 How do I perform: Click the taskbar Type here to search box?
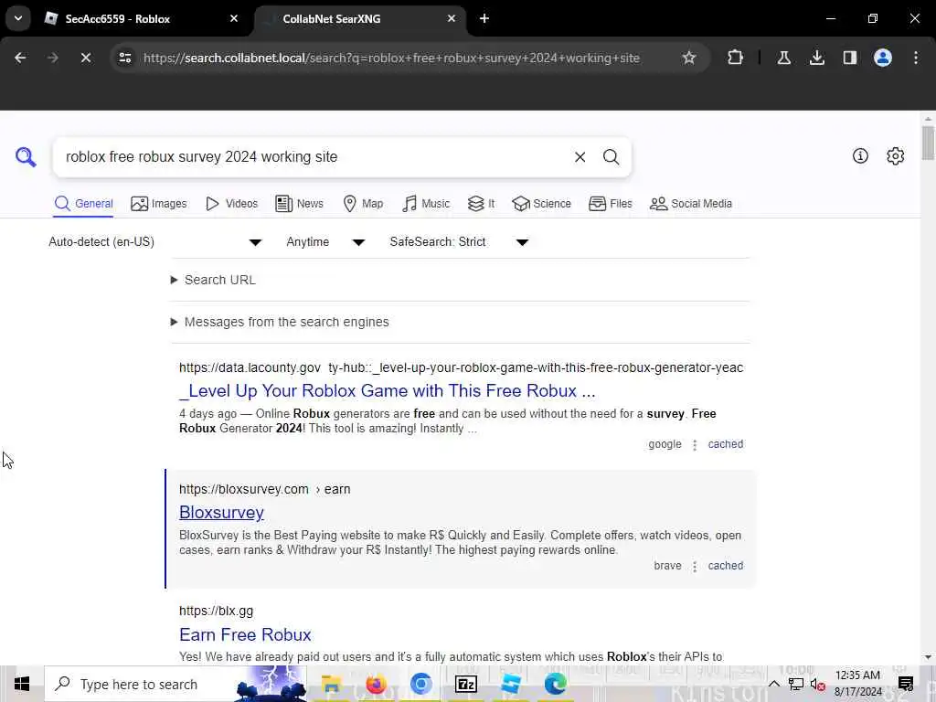point(175,684)
